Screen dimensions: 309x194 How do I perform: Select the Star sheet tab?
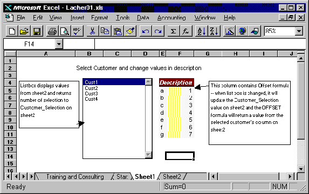(122, 177)
